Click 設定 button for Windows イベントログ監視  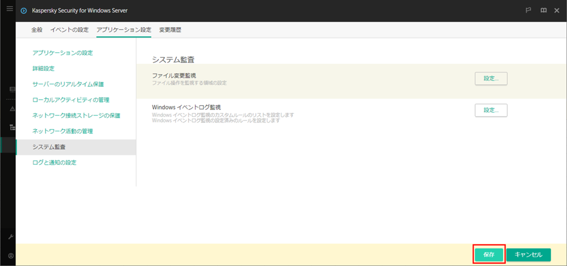(x=491, y=110)
